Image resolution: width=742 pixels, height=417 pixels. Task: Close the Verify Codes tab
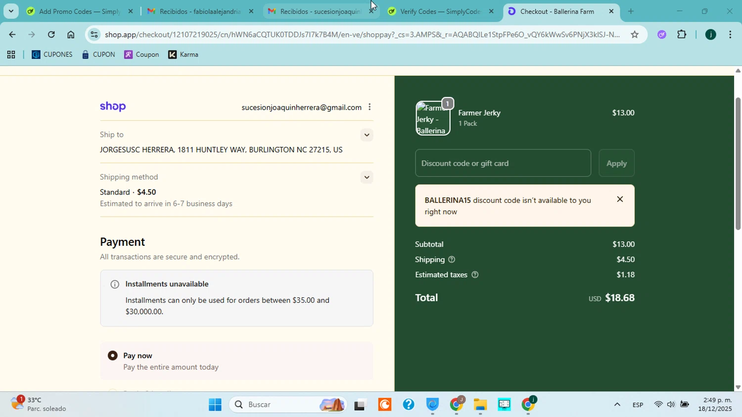(x=491, y=11)
